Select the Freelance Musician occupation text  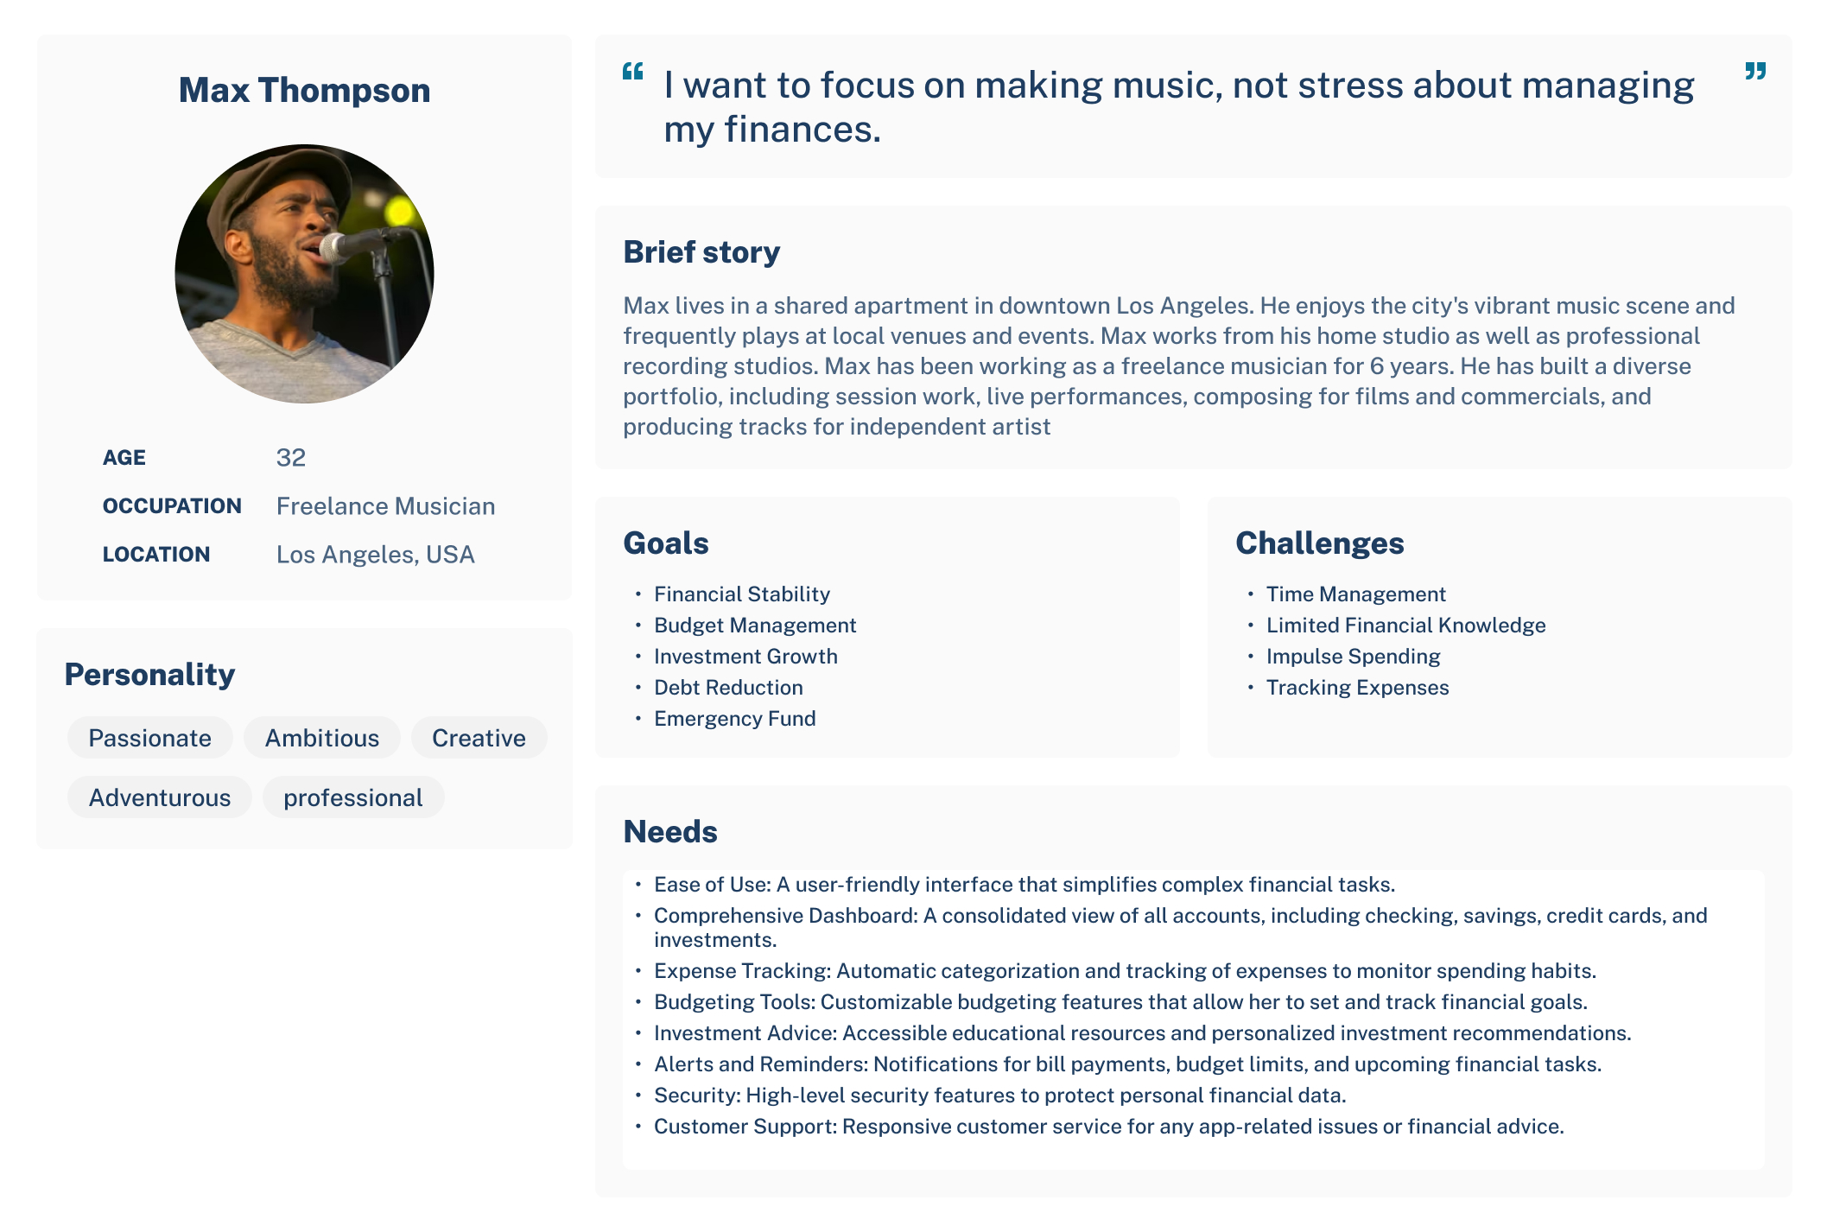click(385, 506)
